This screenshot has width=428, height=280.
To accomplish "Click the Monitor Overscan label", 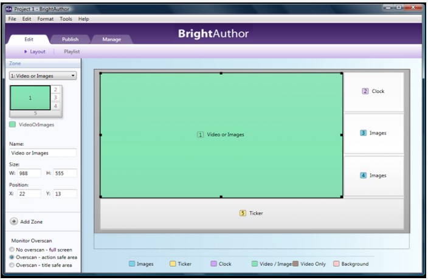I will coord(32,241).
